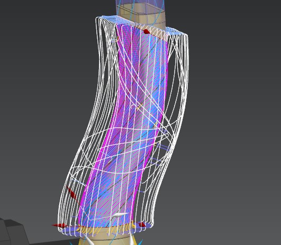
Task: Select the cyan arrow tip beside the base
Action: tap(140, 242)
